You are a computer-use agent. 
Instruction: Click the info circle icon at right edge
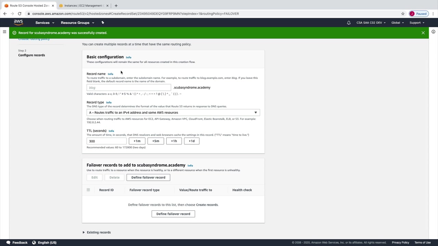click(433, 32)
